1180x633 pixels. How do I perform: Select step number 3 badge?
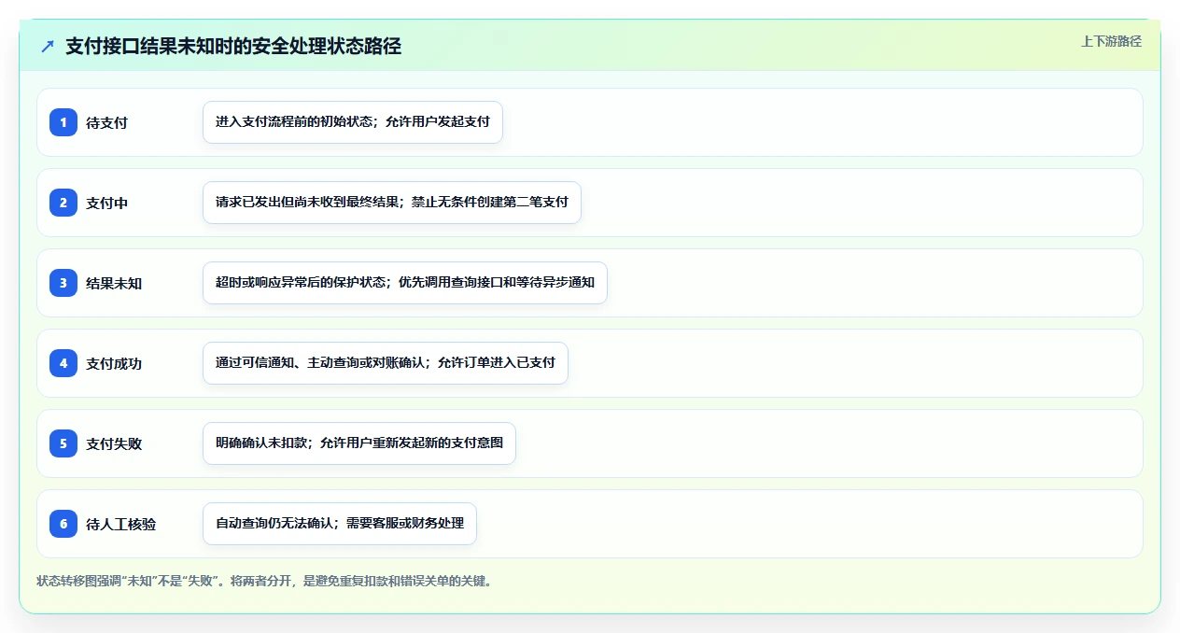tap(63, 283)
